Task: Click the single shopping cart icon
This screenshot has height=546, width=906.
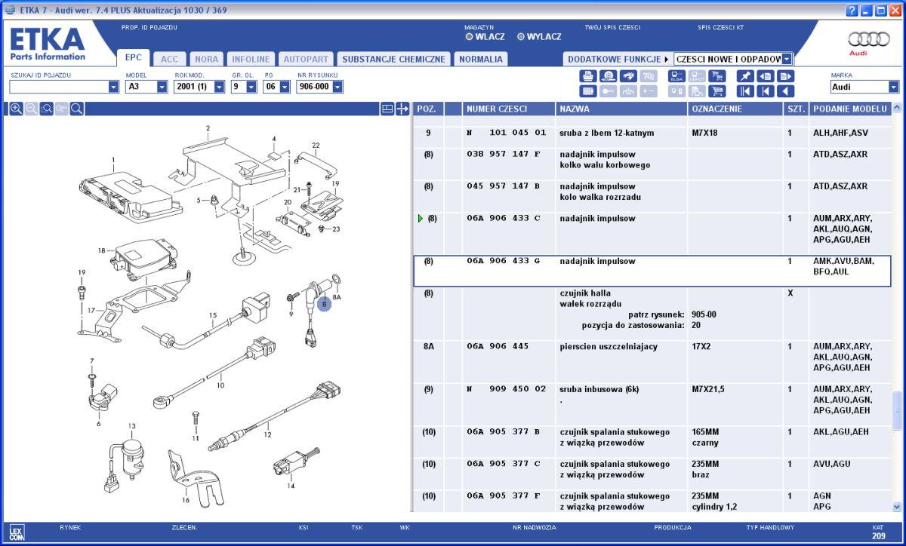Action: pyautogui.click(x=716, y=91)
